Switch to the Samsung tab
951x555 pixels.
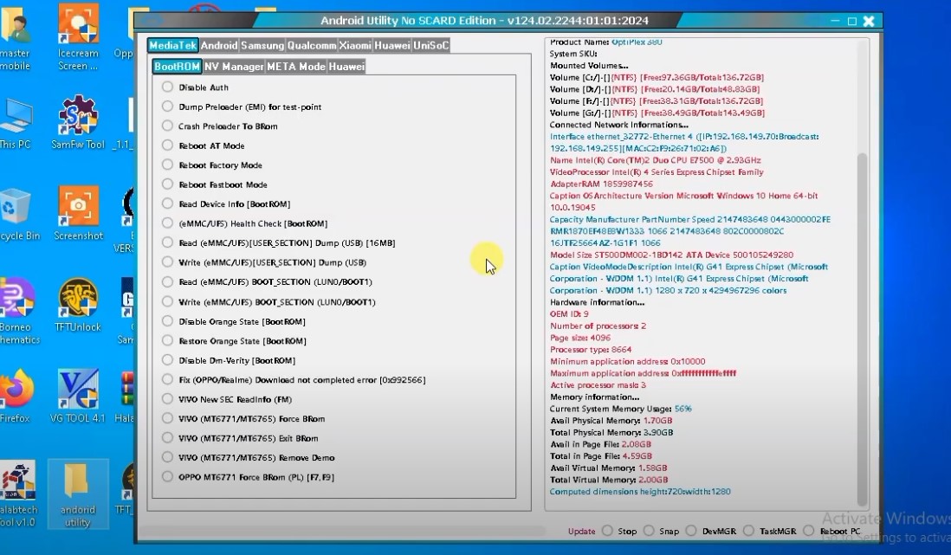[x=262, y=45]
